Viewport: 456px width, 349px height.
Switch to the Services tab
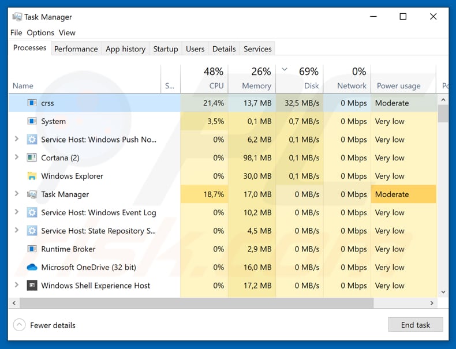tap(257, 49)
